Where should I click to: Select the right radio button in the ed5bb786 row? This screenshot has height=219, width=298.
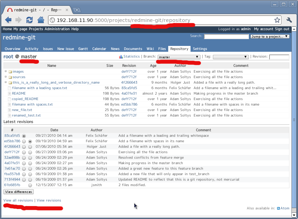pyautogui.click(x=30, y=142)
